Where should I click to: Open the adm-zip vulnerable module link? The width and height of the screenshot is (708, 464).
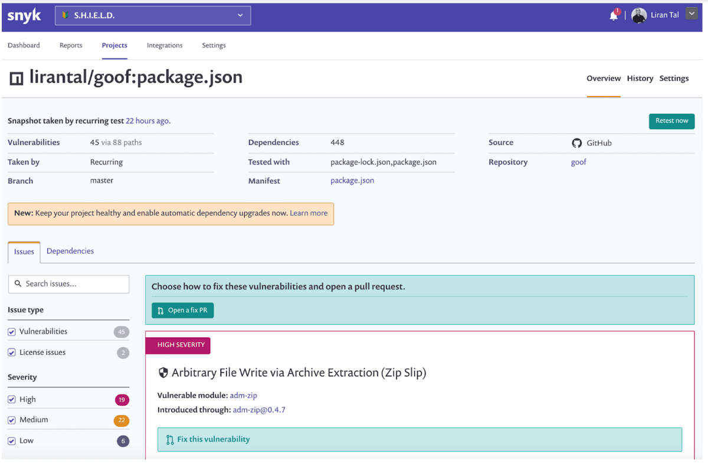click(244, 396)
